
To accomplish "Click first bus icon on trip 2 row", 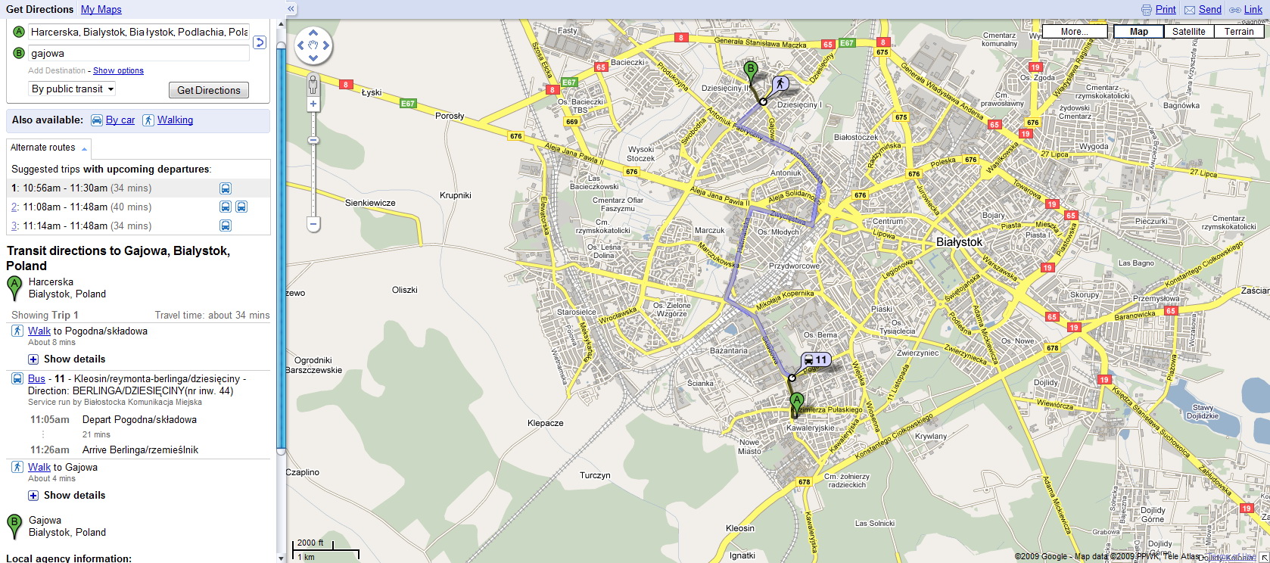I will 226,207.
